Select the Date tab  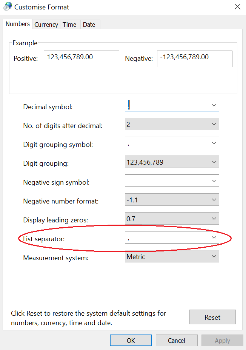click(x=89, y=25)
